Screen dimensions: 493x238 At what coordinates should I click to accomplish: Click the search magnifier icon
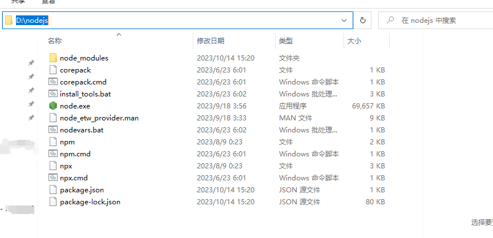click(x=390, y=20)
